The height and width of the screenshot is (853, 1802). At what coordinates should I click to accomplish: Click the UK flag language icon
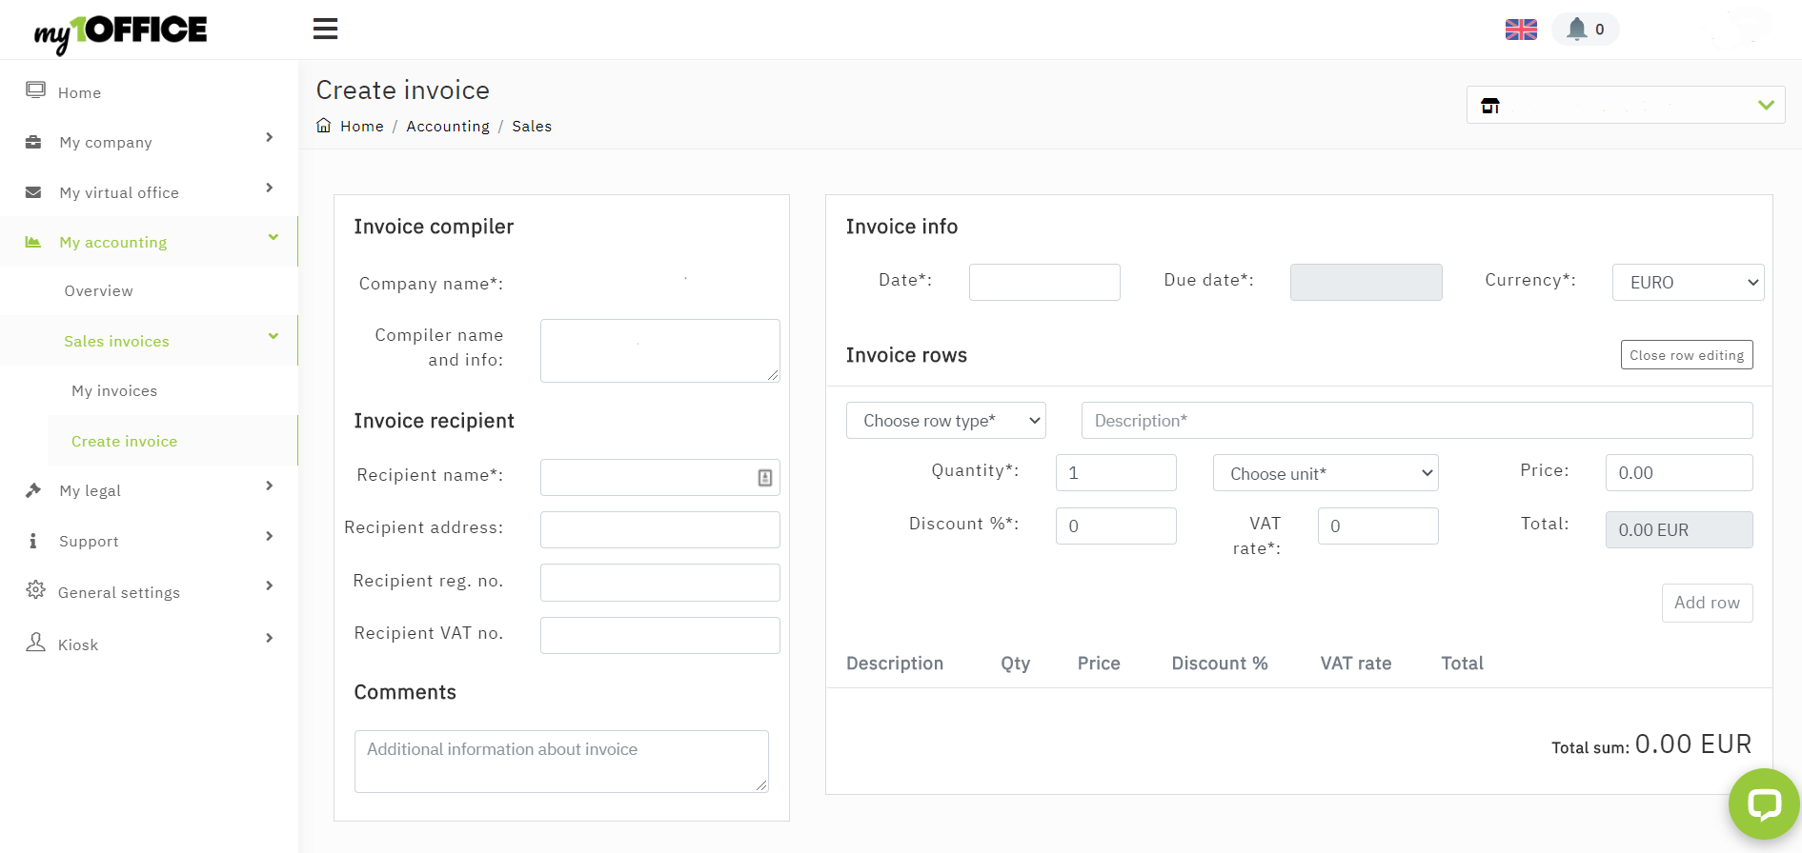(x=1521, y=30)
